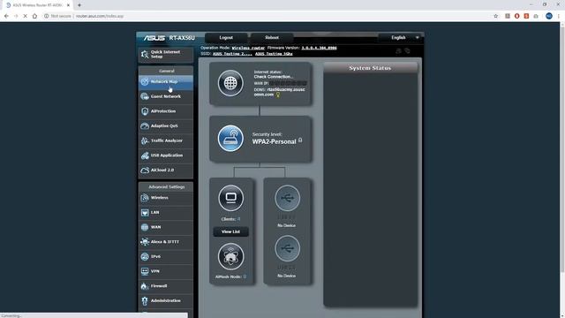Image resolution: width=565 pixels, height=318 pixels.
Task: Click the Not secure site info icon
Action: pyautogui.click(x=46, y=16)
